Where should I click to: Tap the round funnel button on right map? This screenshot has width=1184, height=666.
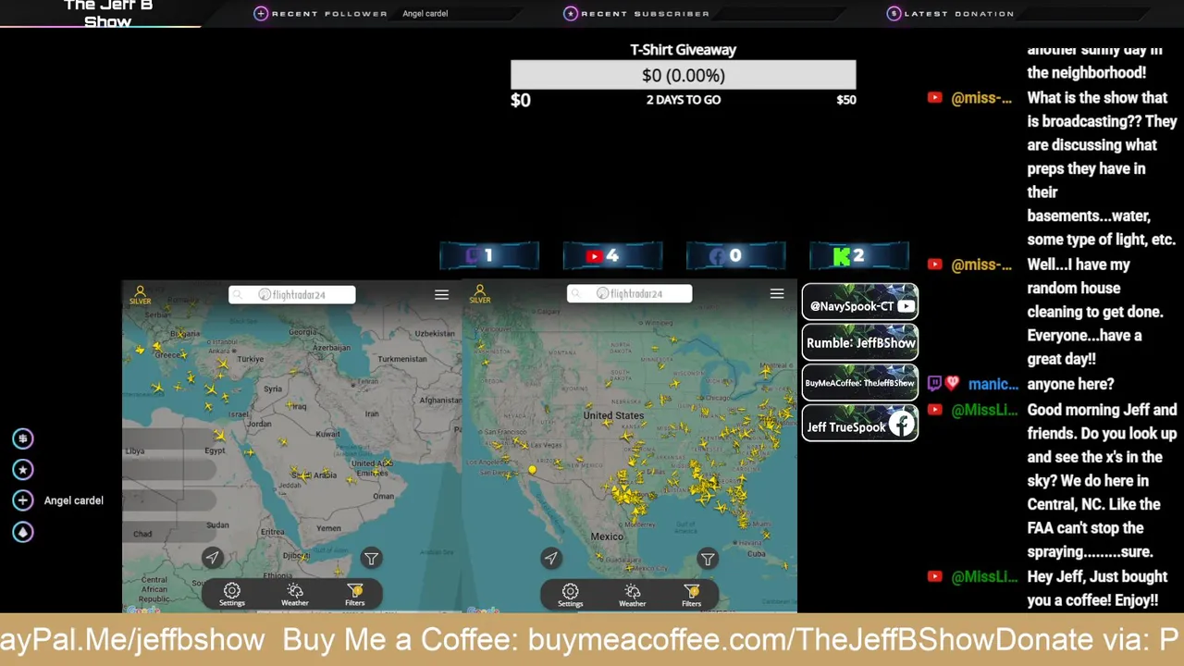708,558
